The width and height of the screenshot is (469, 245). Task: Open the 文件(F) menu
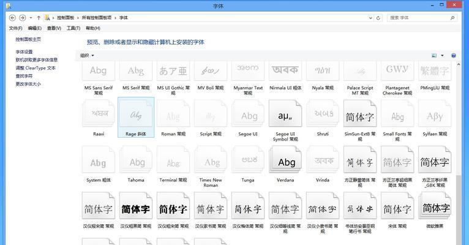[15, 28]
